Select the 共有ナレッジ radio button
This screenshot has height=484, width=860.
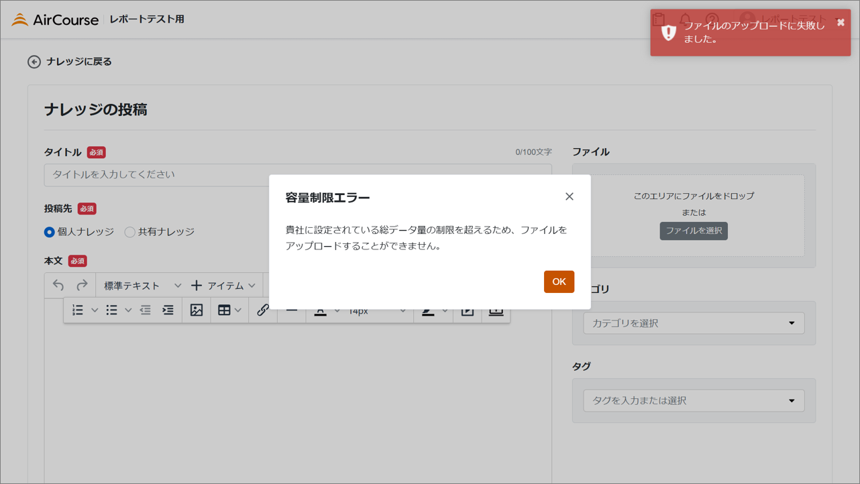(130, 232)
